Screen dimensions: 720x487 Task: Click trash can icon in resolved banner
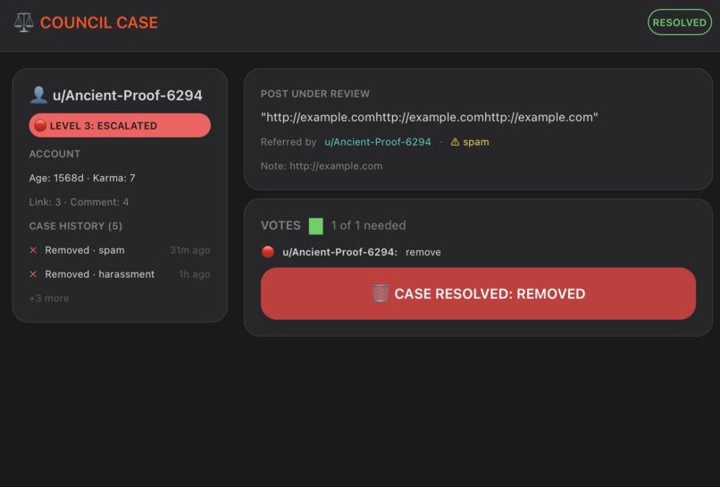[x=381, y=294]
